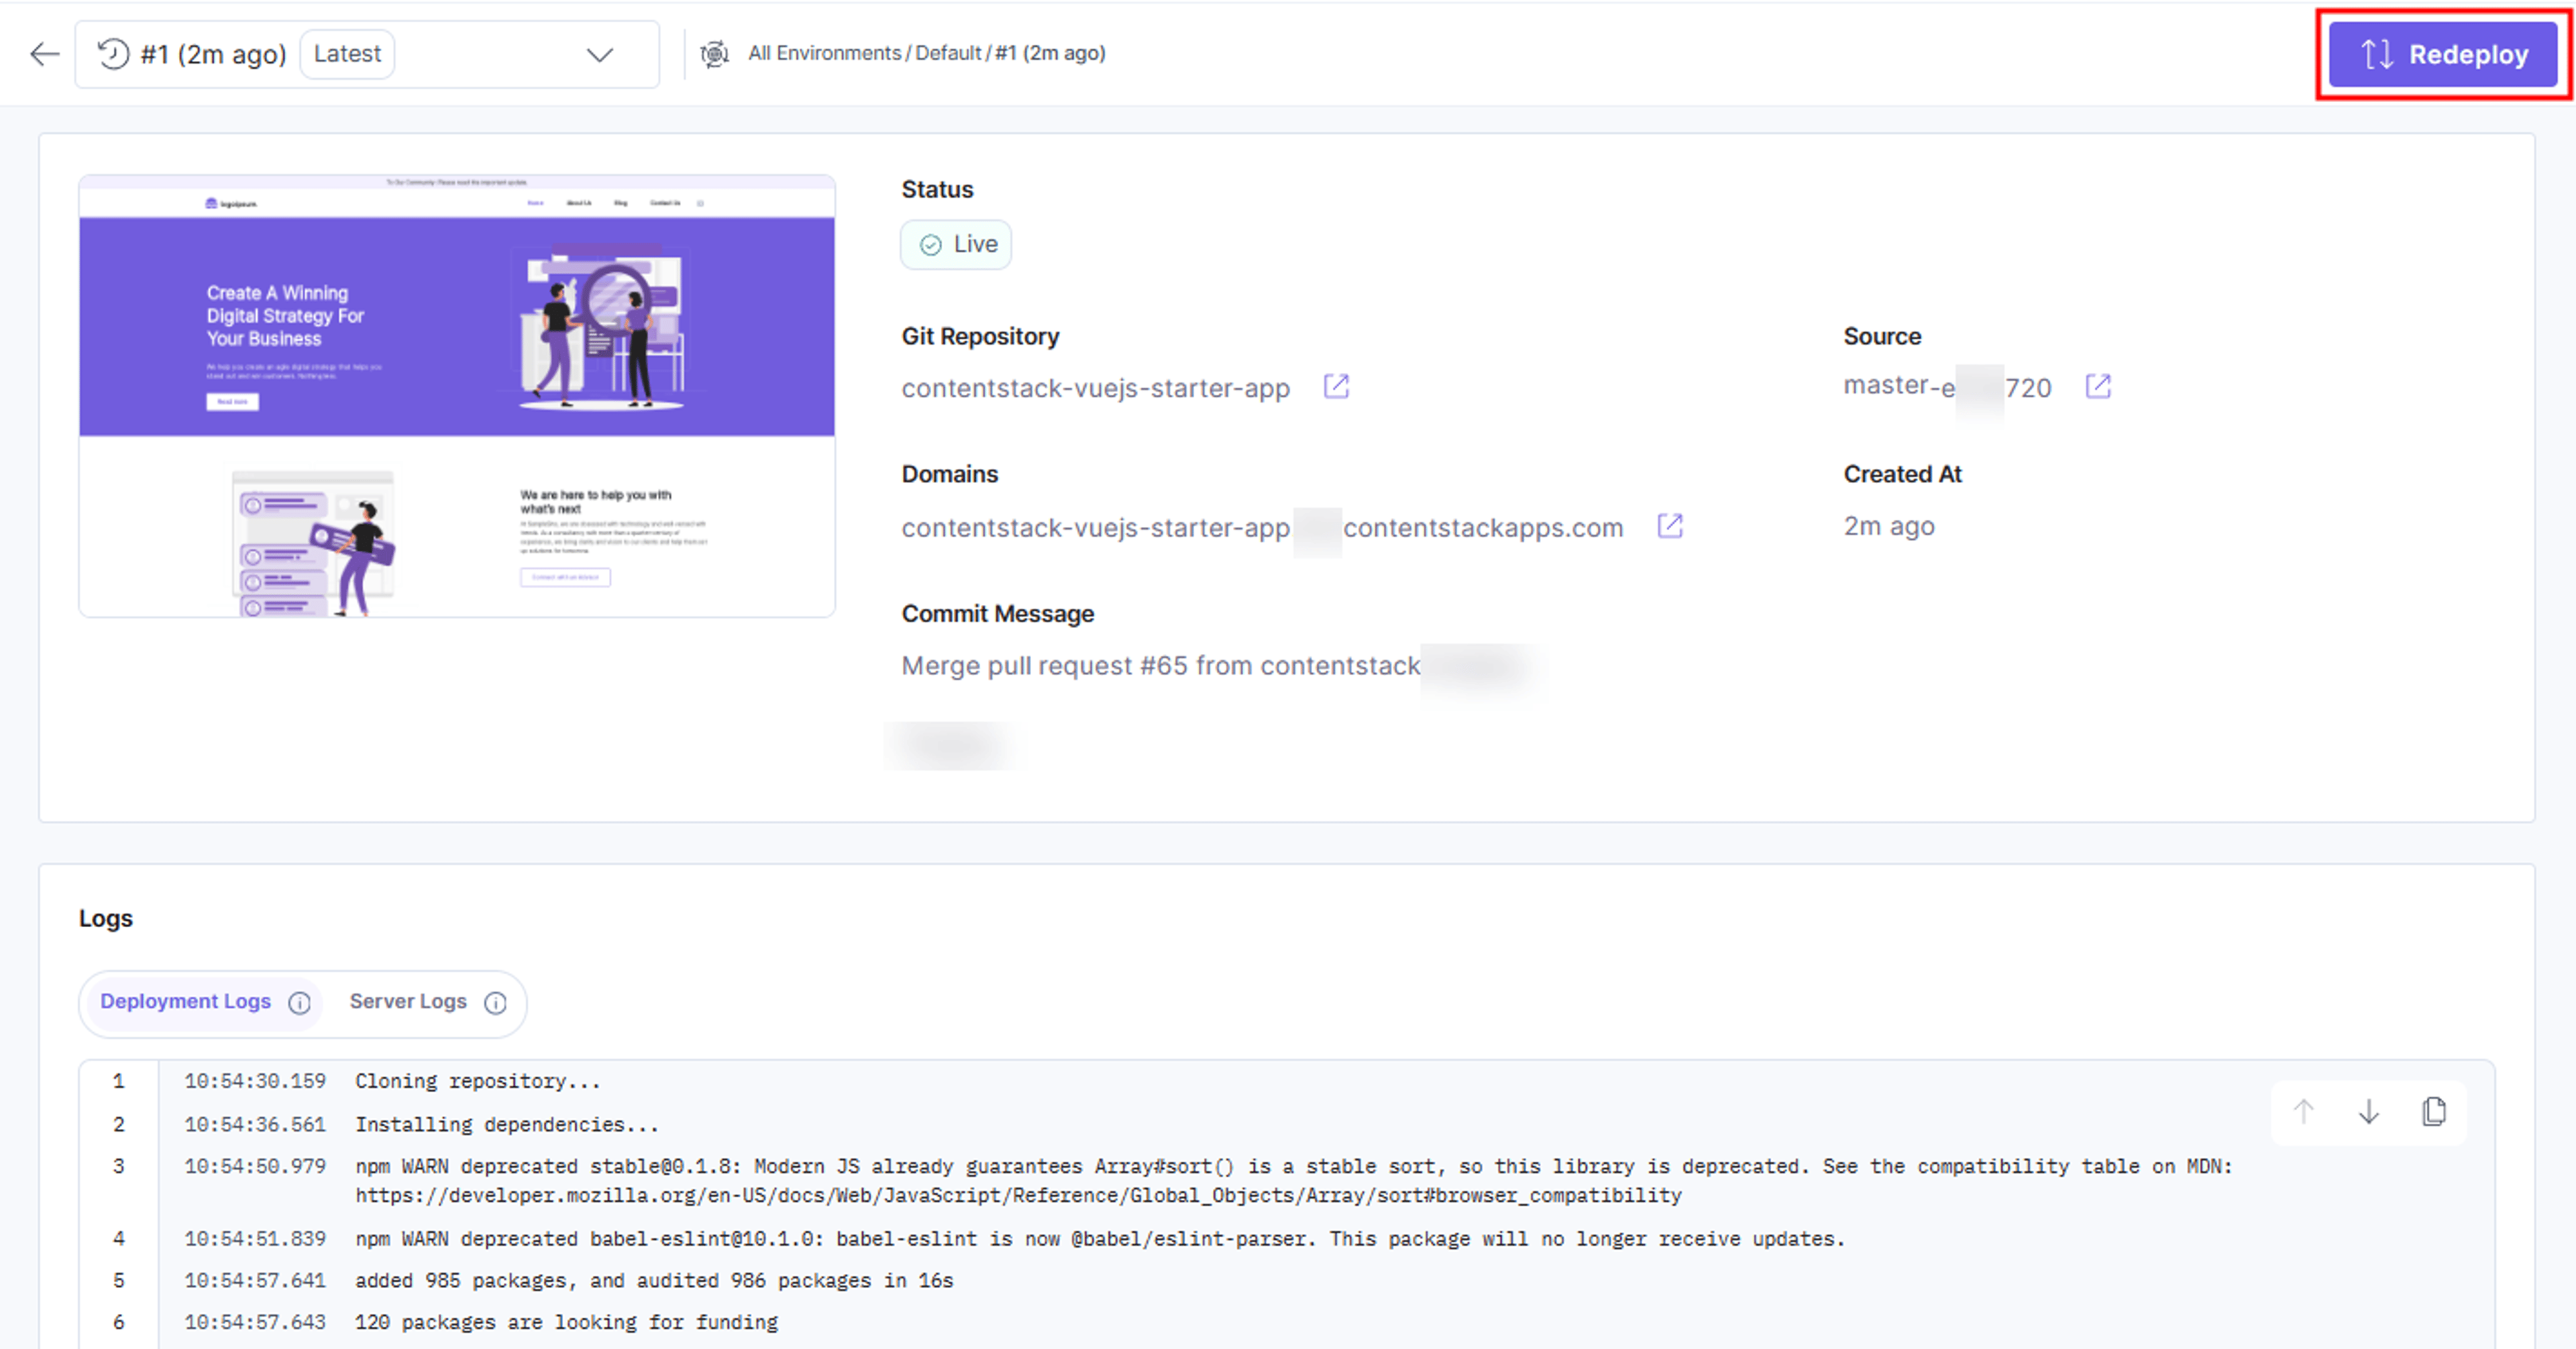The width and height of the screenshot is (2576, 1349).
Task: Click the environments icon in breadcrumb
Action: (x=714, y=54)
